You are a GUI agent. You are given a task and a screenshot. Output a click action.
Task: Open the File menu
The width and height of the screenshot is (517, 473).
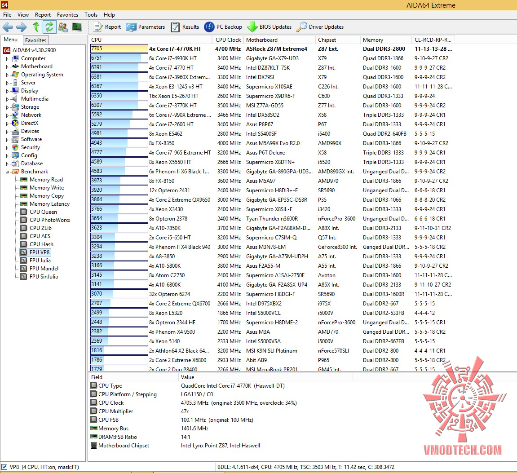(7, 15)
